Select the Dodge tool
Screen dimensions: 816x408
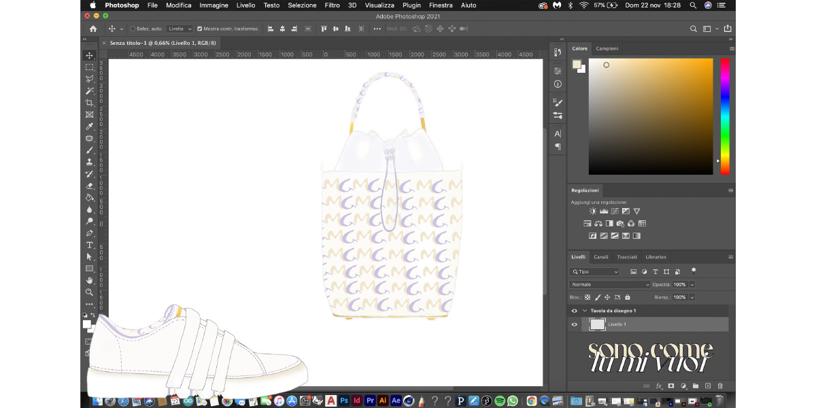[x=89, y=221]
